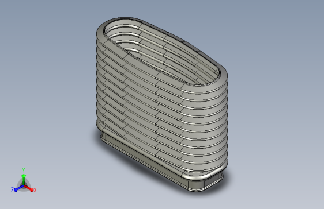Viewport: 324px width, 209px height.
Task: Click the green Y axis arrow
Action: point(24,179)
